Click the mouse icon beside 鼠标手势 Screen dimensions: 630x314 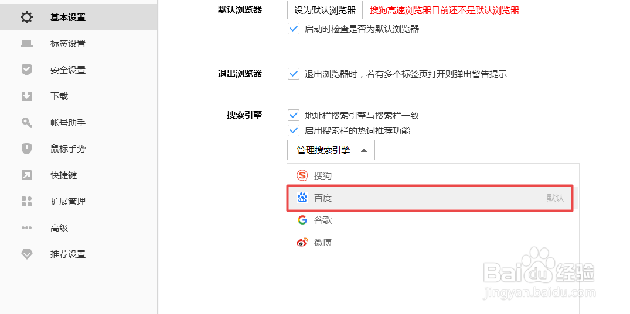point(26,149)
